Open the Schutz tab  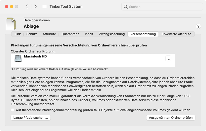click(x=32, y=34)
